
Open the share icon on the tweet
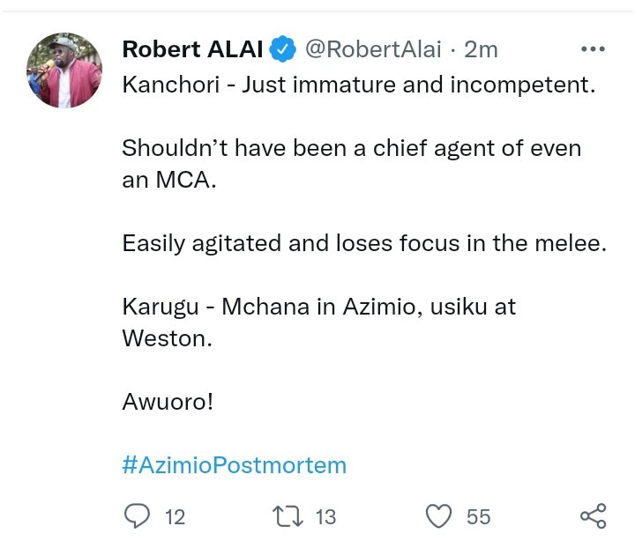click(x=593, y=515)
